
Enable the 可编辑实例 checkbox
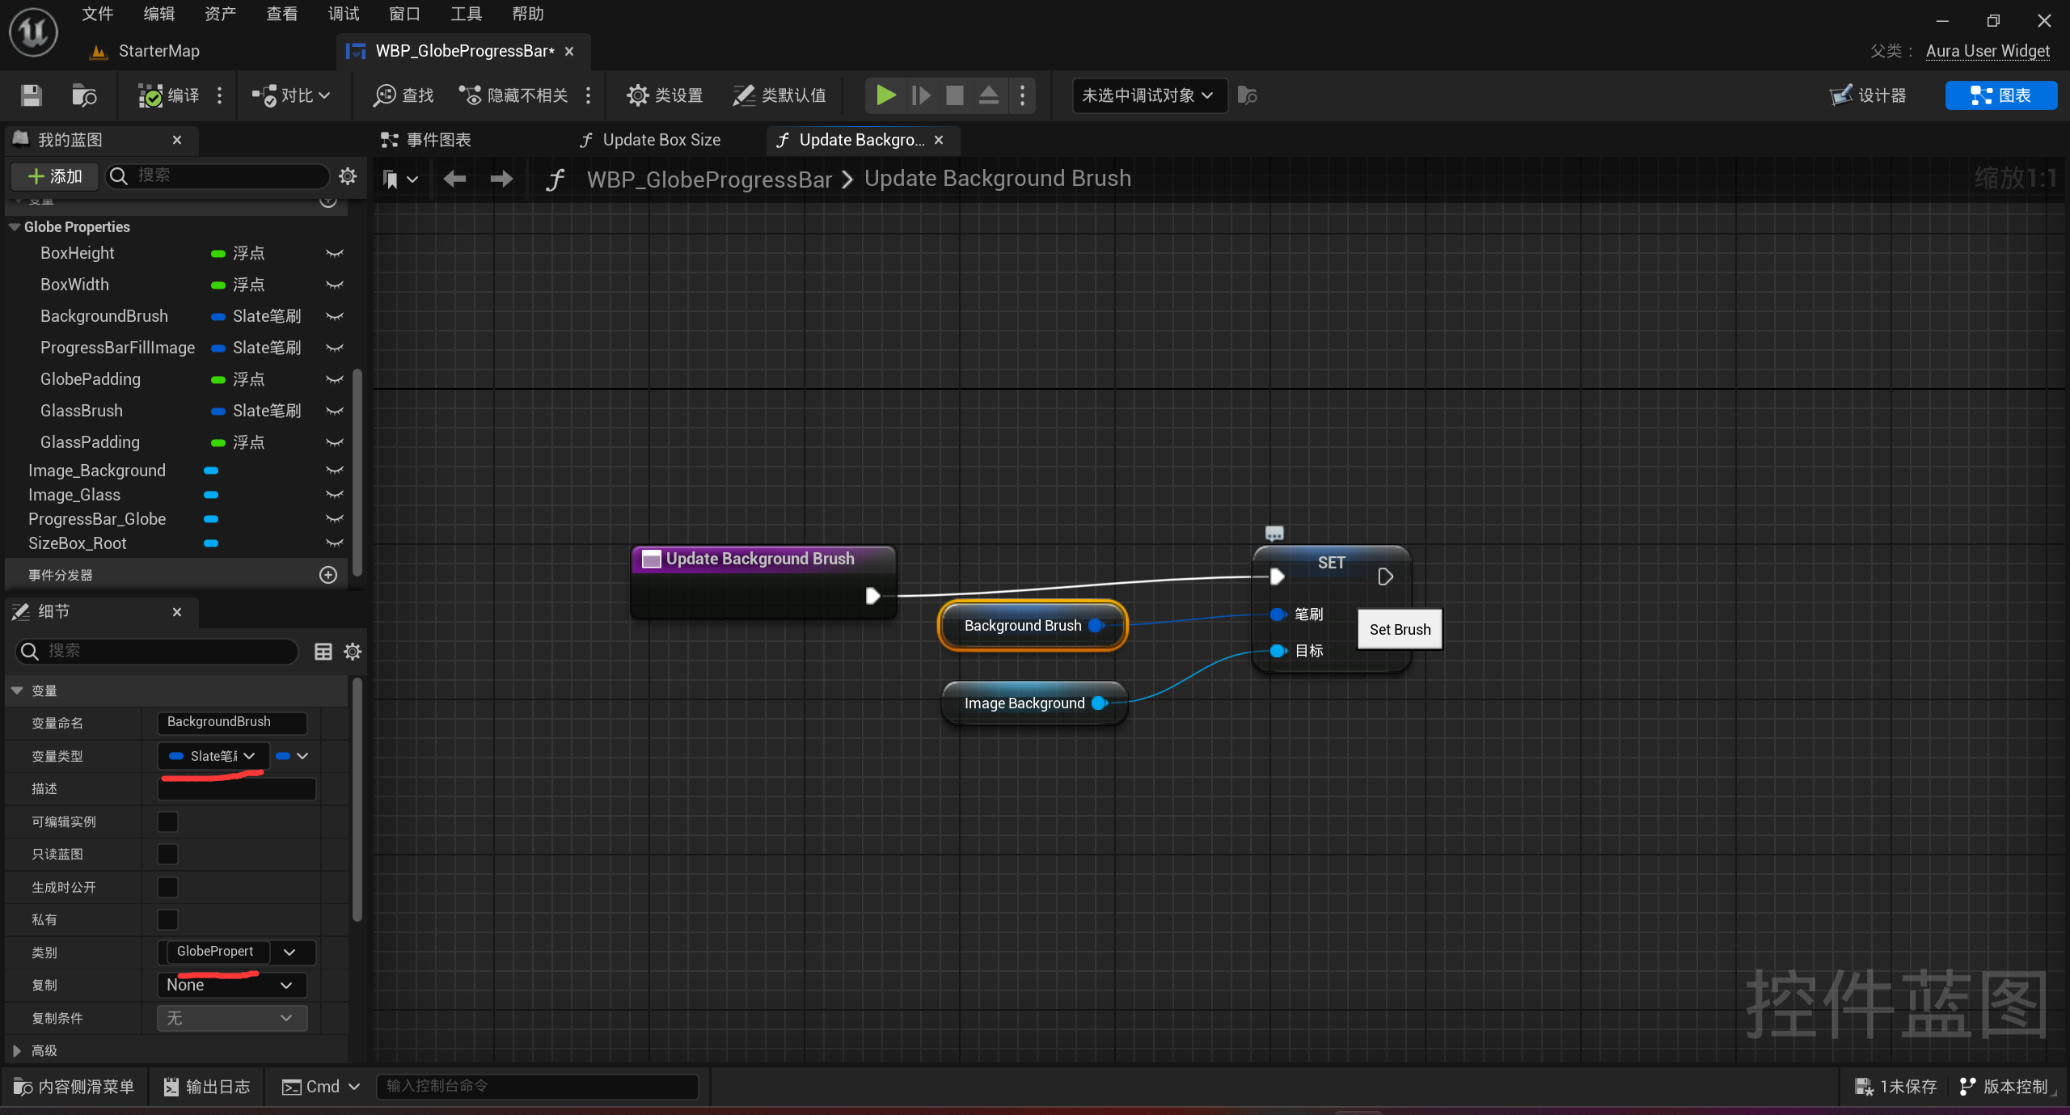click(x=167, y=821)
